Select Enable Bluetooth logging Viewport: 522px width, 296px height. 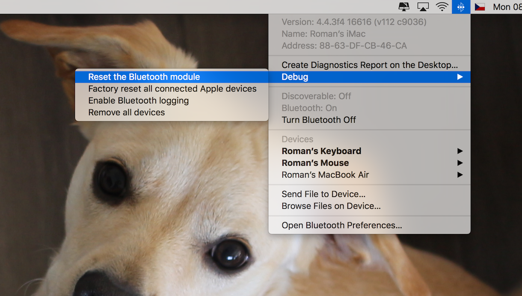tap(172, 101)
